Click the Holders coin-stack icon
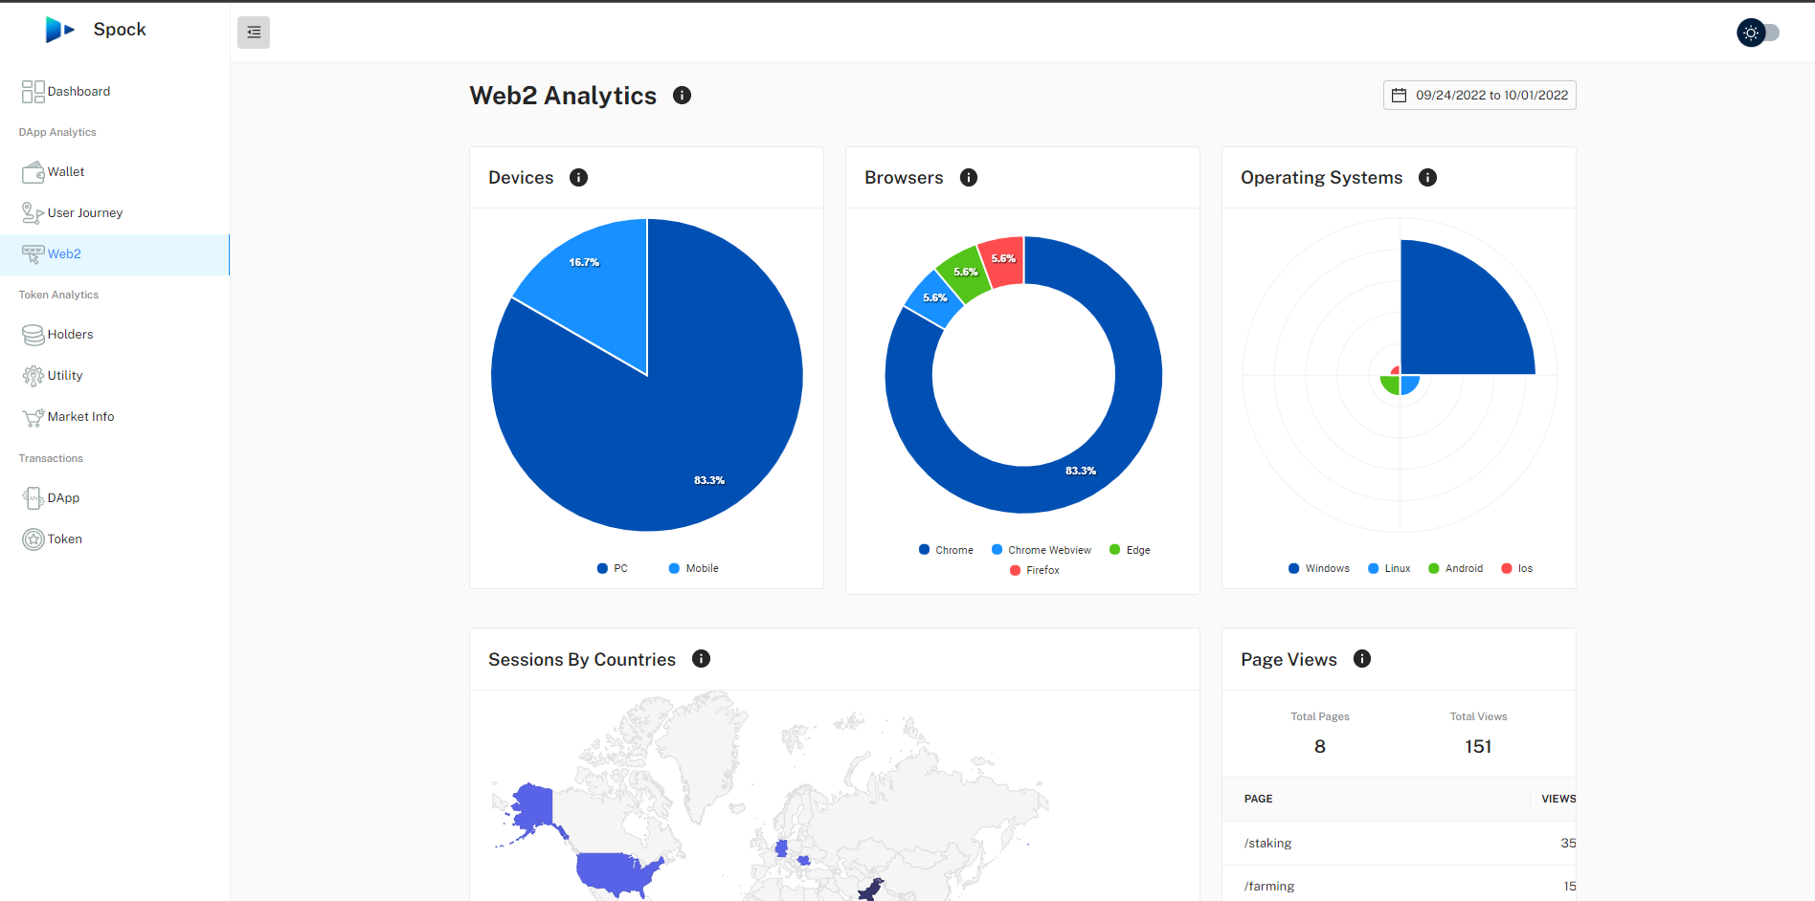This screenshot has height=901, width=1815. click(x=33, y=335)
